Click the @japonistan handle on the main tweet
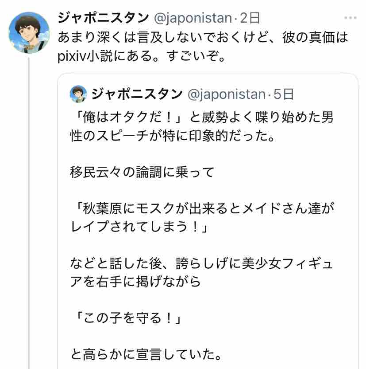The height and width of the screenshot is (369, 366). [x=193, y=18]
